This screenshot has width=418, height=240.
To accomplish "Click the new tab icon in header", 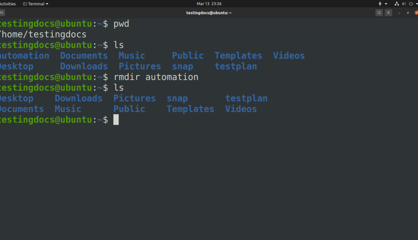I will click(x=2, y=13).
